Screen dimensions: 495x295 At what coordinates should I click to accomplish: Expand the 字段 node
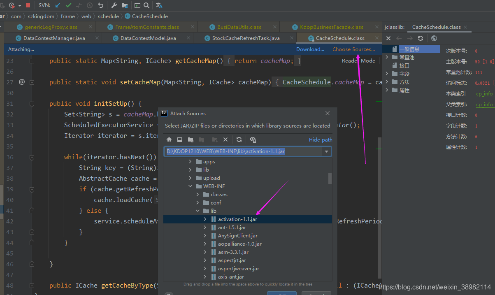(387, 74)
